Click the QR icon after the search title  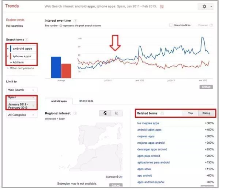coord(162,6)
